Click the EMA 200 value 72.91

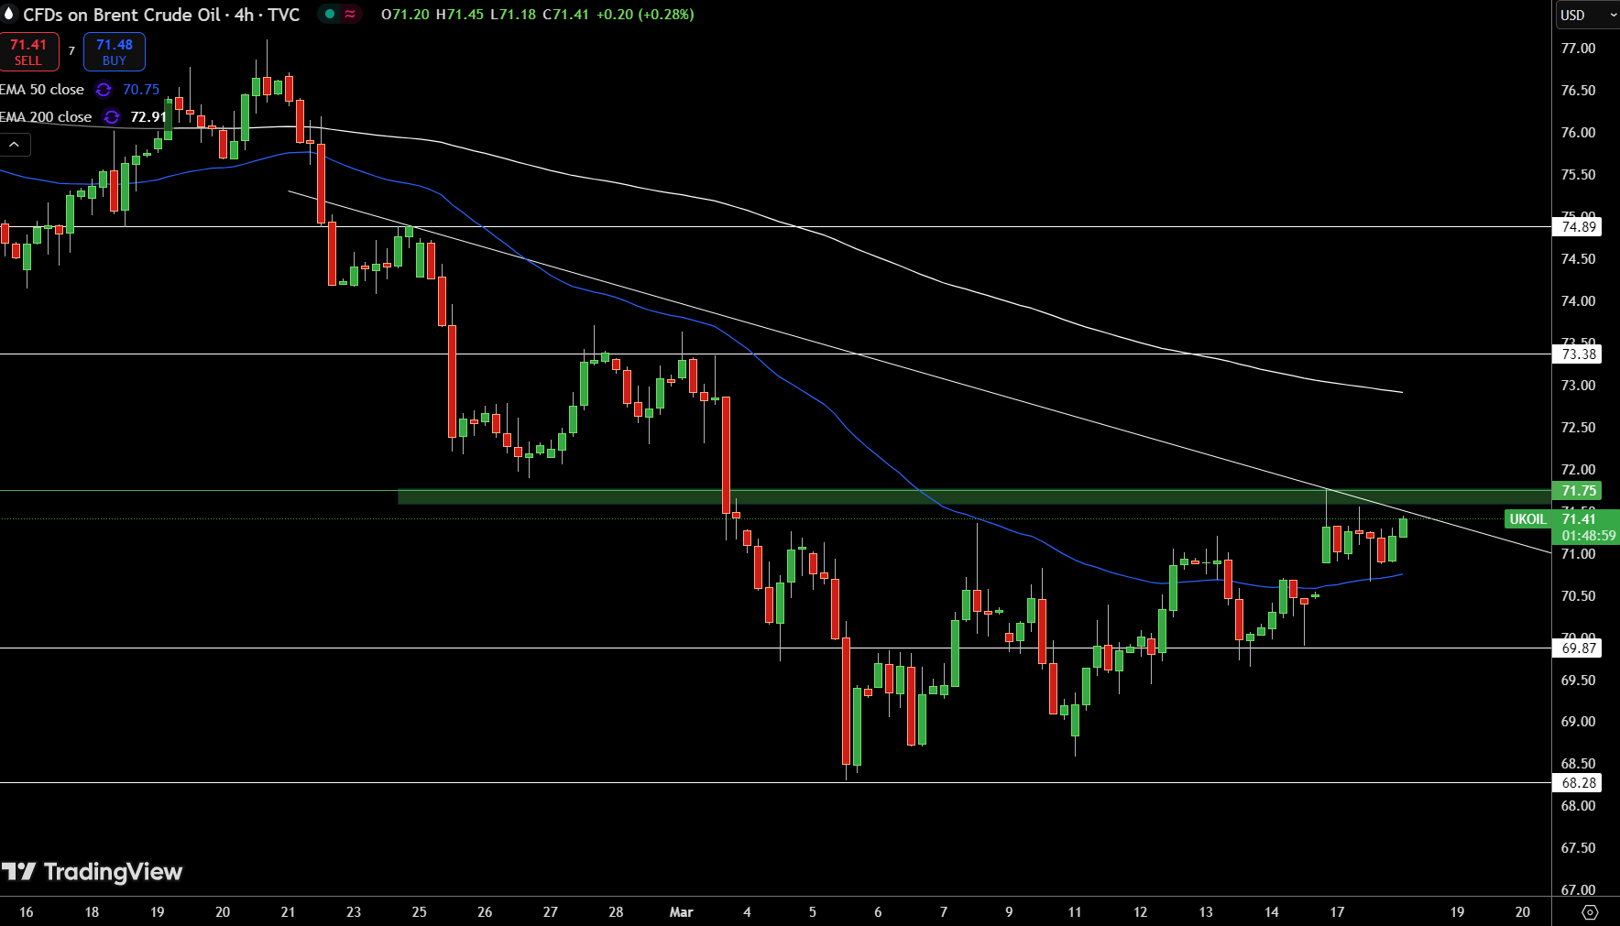click(x=148, y=117)
